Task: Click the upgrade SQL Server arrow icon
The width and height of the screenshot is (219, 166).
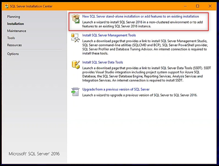Action: click(75, 92)
